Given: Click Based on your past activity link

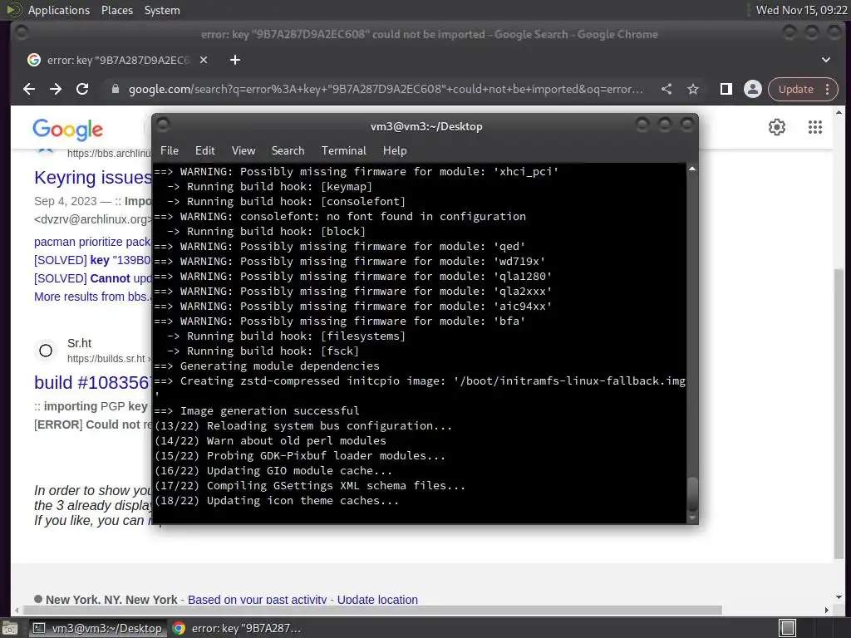Looking at the screenshot, I should 258,600.
